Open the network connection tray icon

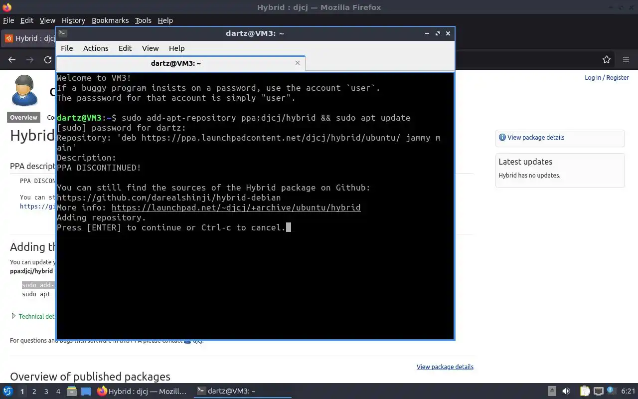599,392
